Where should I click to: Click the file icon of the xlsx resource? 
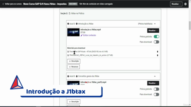click(68, 51)
